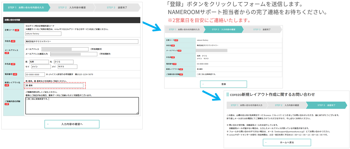The image size is (350, 149).
Task: Focus the メイ field containing サクラ
Action: (x=67, y=67)
